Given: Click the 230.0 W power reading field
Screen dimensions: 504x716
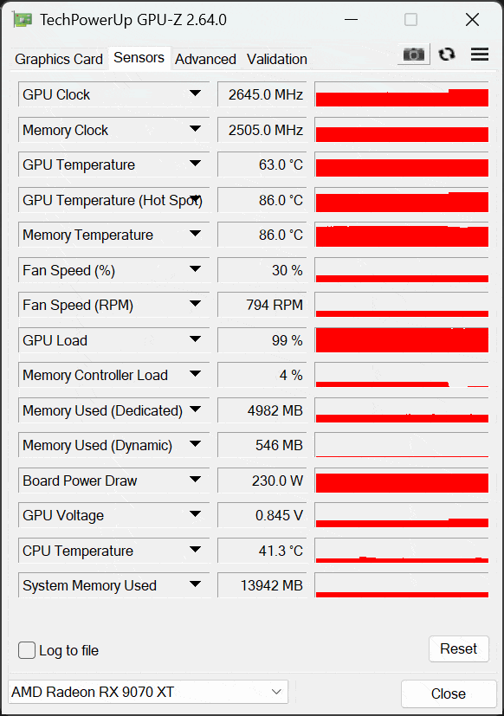Looking at the screenshot, I should (262, 481).
